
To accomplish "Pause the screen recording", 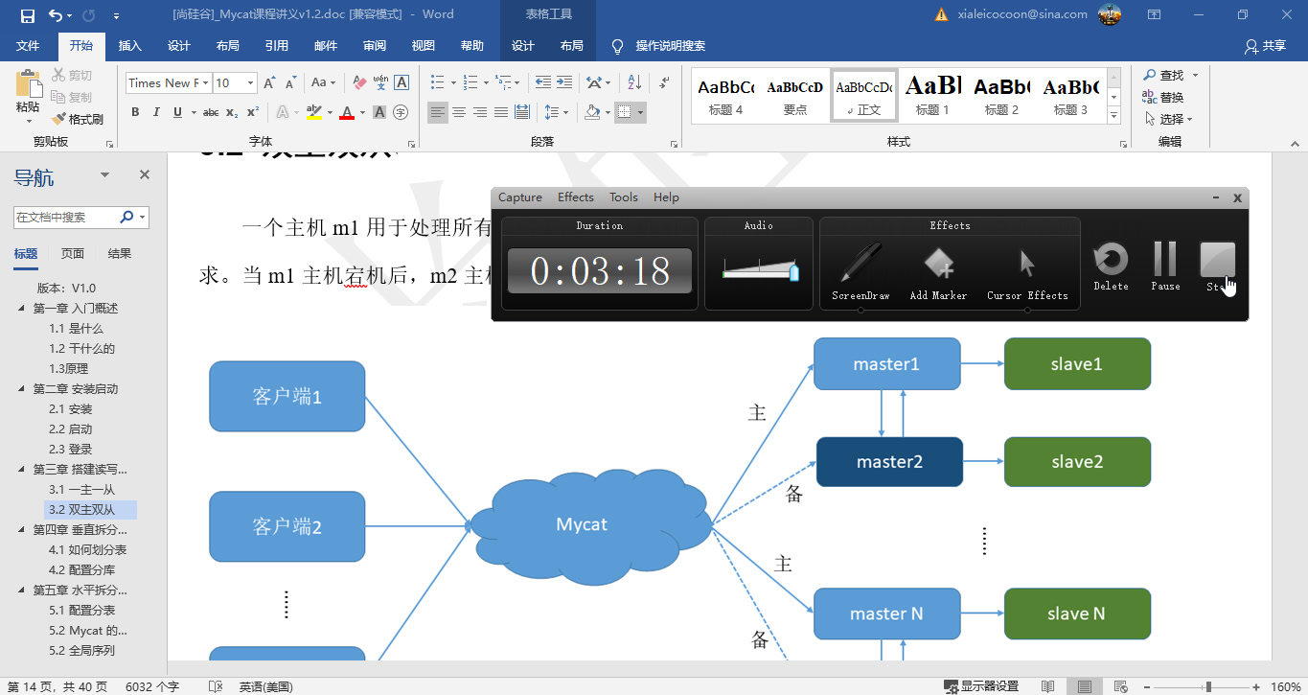I will [x=1165, y=265].
